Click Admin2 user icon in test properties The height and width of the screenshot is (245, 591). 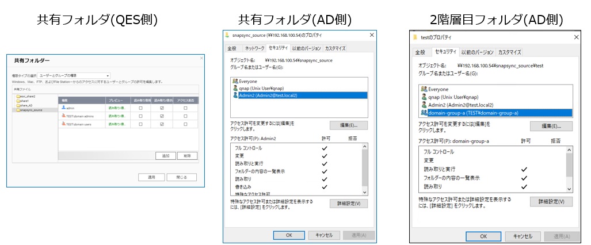pyautogui.click(x=424, y=105)
